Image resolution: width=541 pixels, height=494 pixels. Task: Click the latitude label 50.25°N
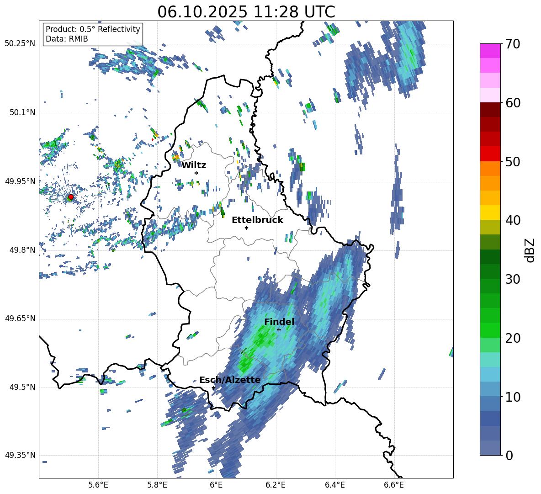pyautogui.click(x=20, y=44)
